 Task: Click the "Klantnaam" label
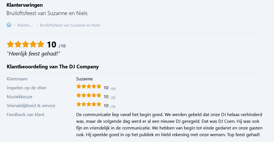coord(17,79)
